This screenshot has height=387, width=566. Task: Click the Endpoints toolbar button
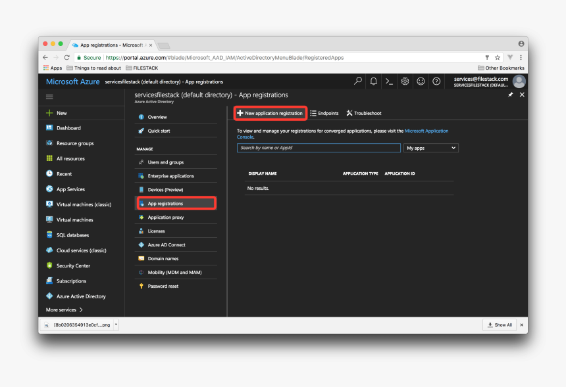click(324, 113)
